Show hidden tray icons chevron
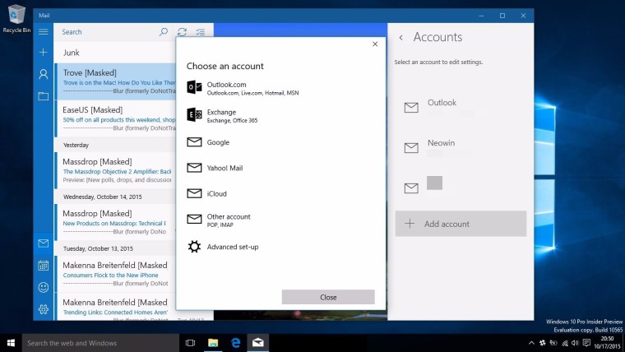This screenshot has height=352, width=625. click(x=531, y=343)
